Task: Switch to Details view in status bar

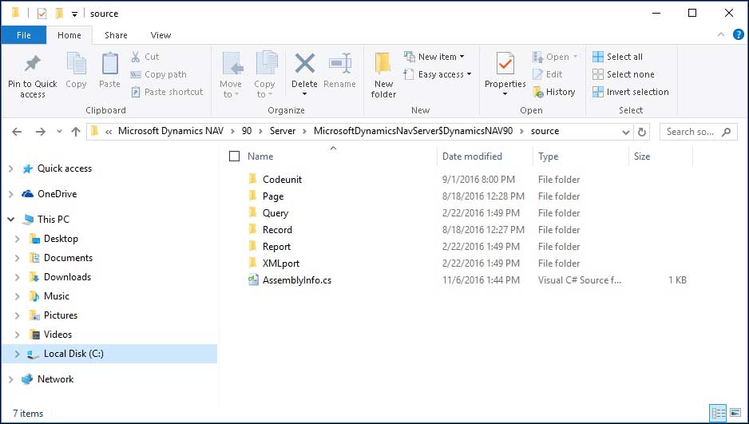Action: 718,413
